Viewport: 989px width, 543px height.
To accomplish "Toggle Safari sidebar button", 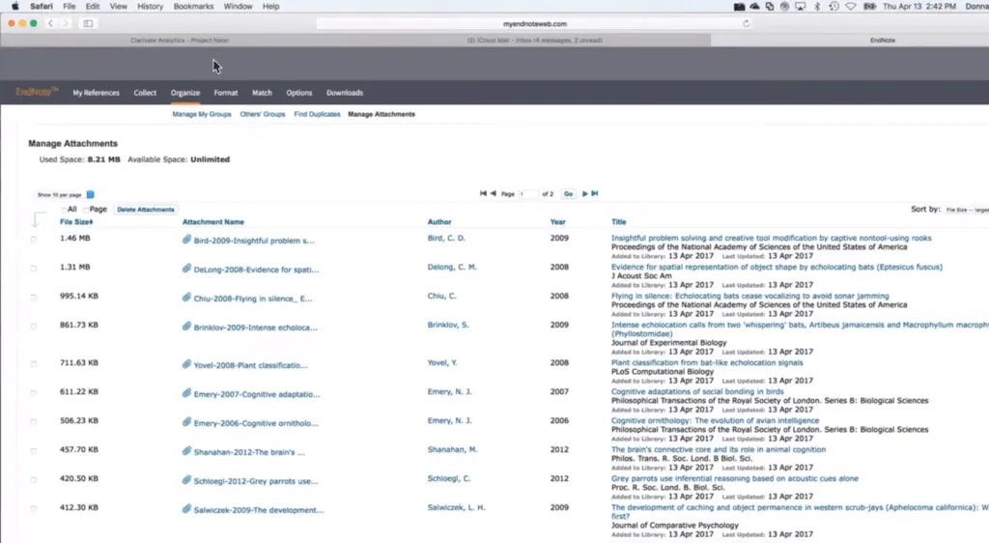I will 88,23.
